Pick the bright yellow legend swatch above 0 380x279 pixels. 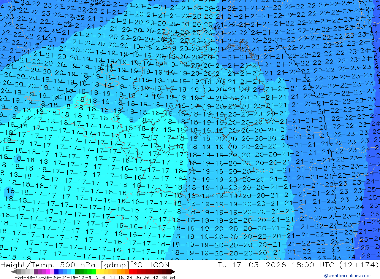(x=98, y=271)
